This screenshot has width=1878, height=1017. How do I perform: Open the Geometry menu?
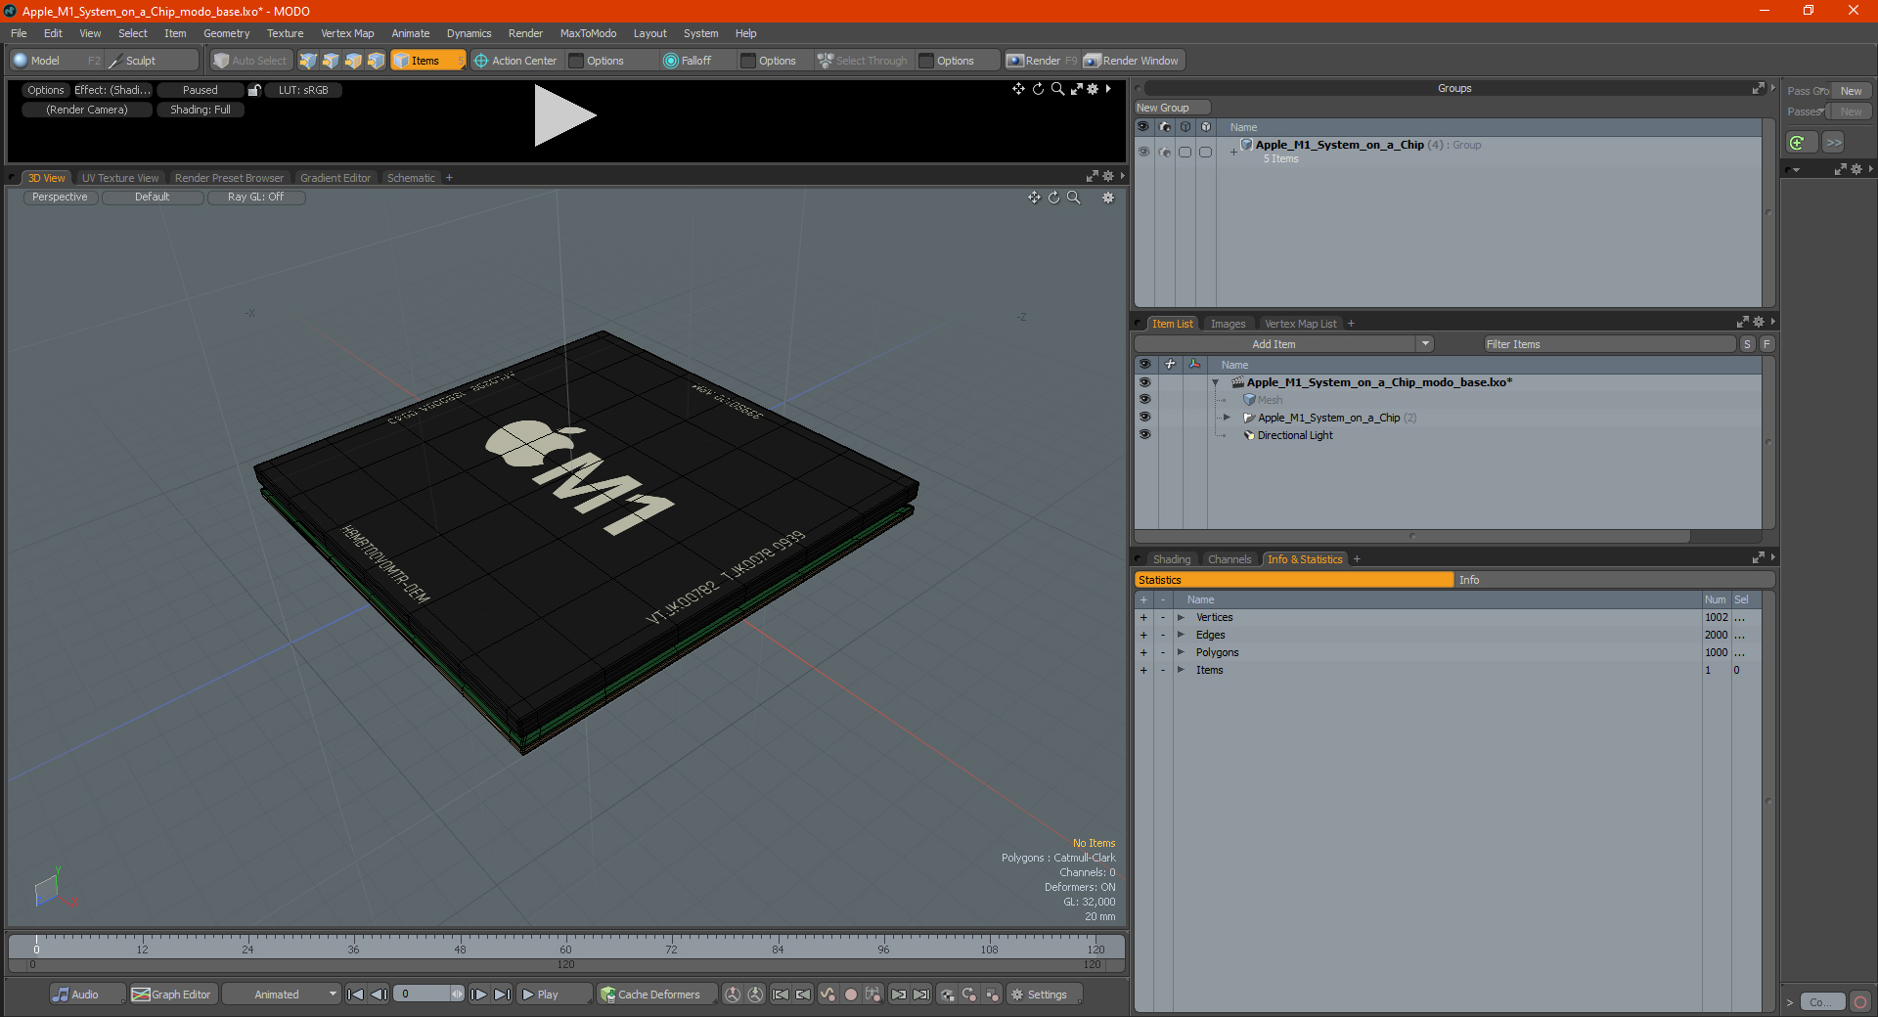pos(226,33)
